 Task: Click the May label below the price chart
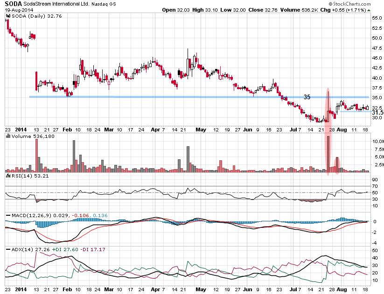[x=201, y=130]
